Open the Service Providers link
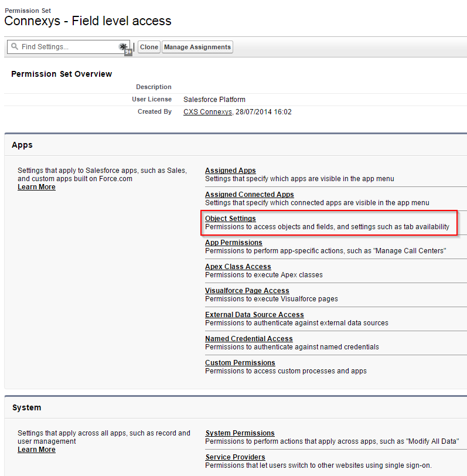467x476 pixels. tap(235, 457)
